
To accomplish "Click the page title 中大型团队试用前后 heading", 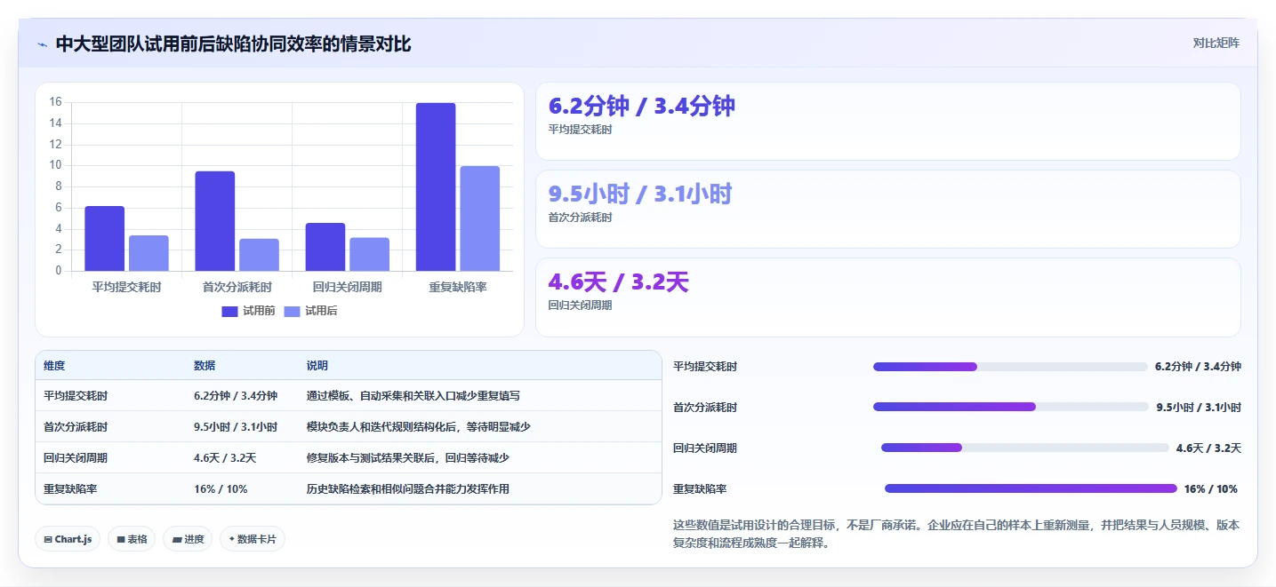I will 233,44.
